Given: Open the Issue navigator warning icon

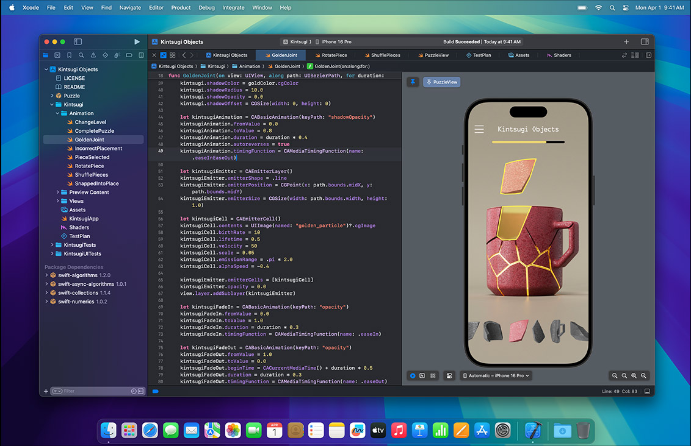Looking at the screenshot, I should click(x=94, y=55).
